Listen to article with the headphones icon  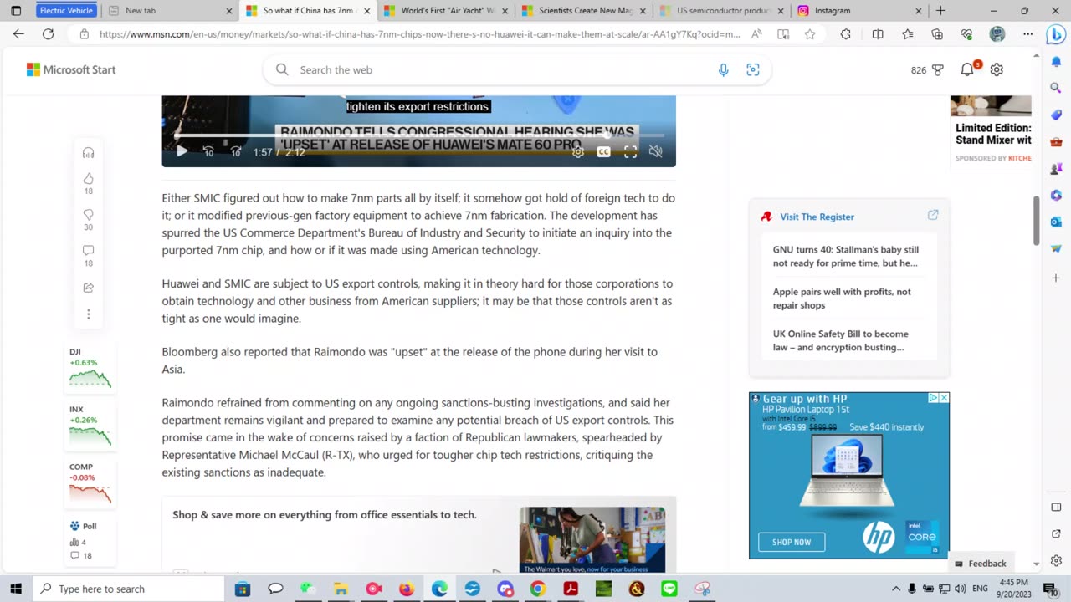pos(88,153)
